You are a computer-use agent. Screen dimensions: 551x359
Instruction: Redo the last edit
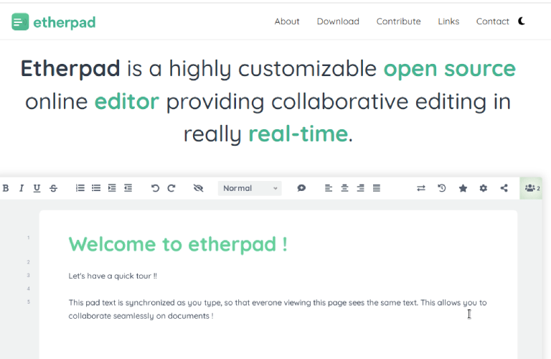[171, 188]
